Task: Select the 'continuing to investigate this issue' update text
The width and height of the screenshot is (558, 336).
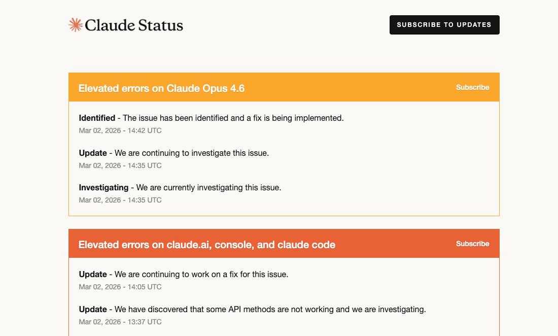Action: (192, 153)
